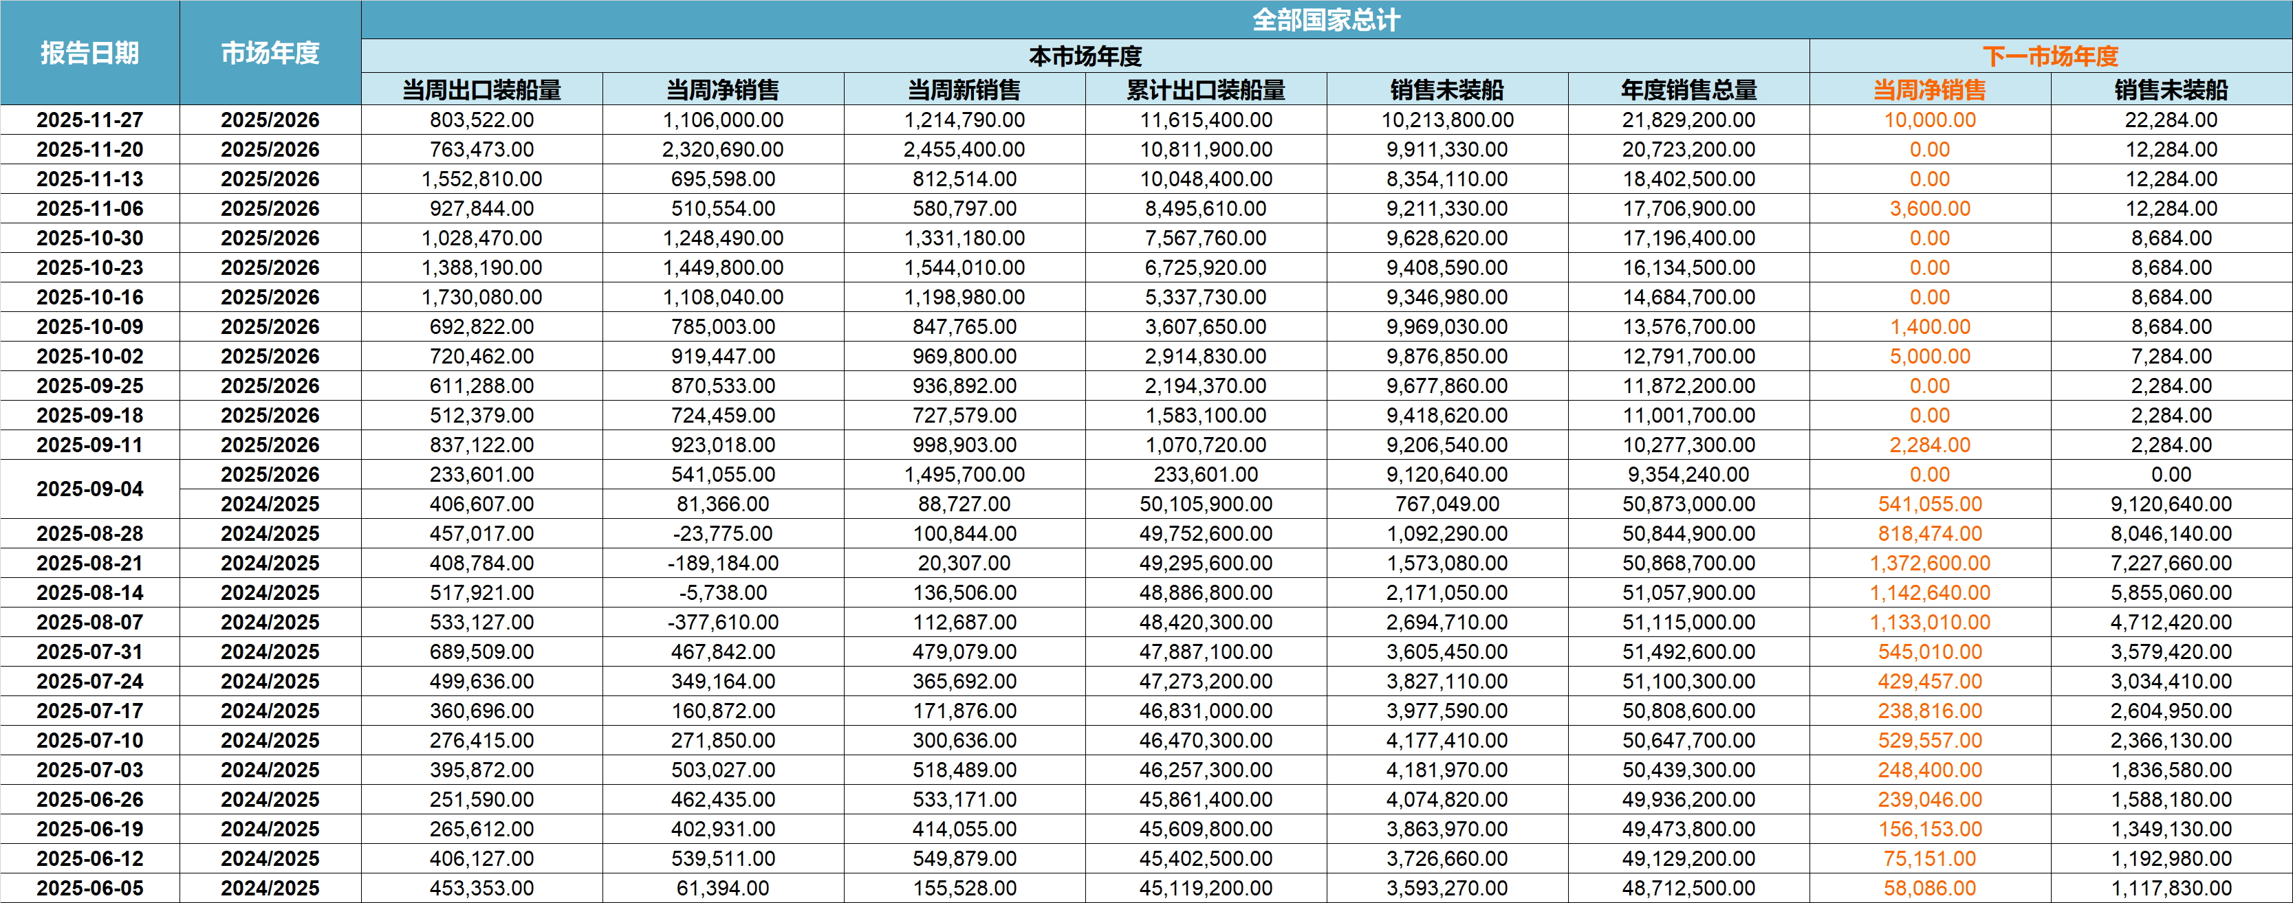Select the orange value 1,372,600.00
The height and width of the screenshot is (903, 2293).
1929,563
